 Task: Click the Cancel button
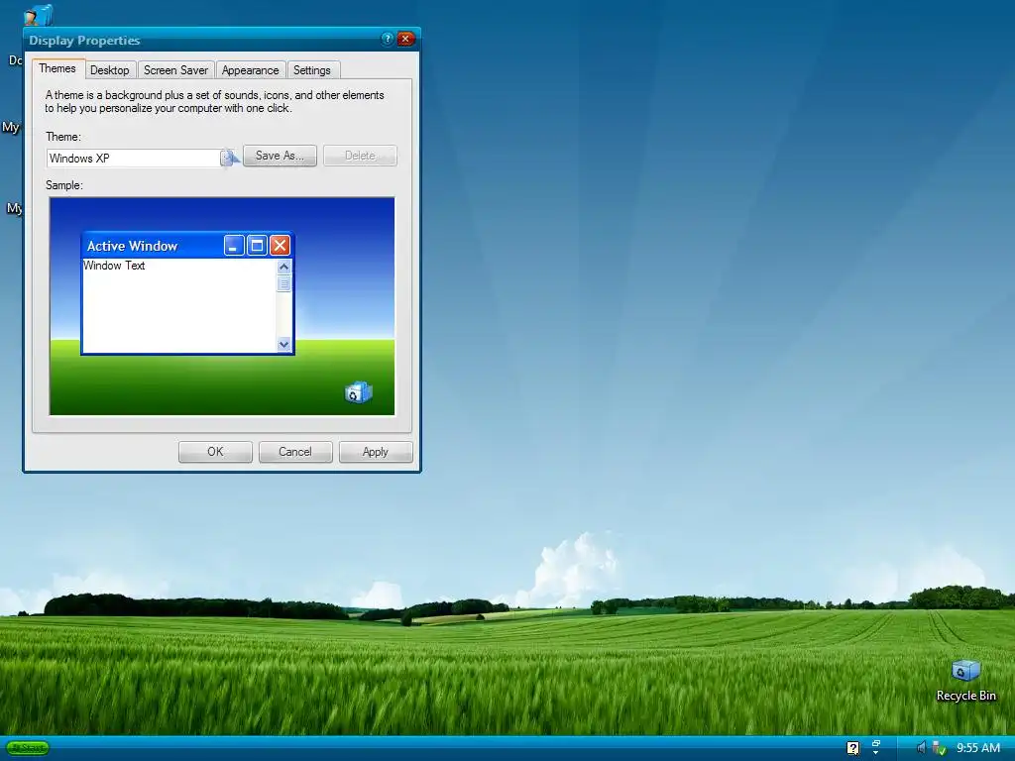(x=295, y=452)
